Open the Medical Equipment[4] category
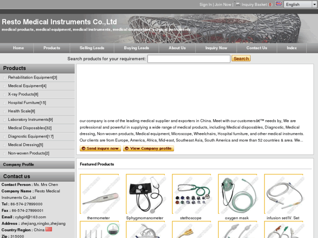318x238 pixels. pos(27,86)
